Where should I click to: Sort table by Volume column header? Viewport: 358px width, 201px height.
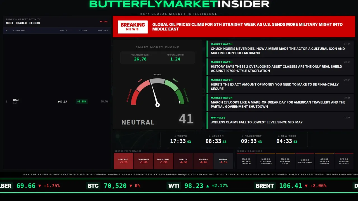point(103,30)
